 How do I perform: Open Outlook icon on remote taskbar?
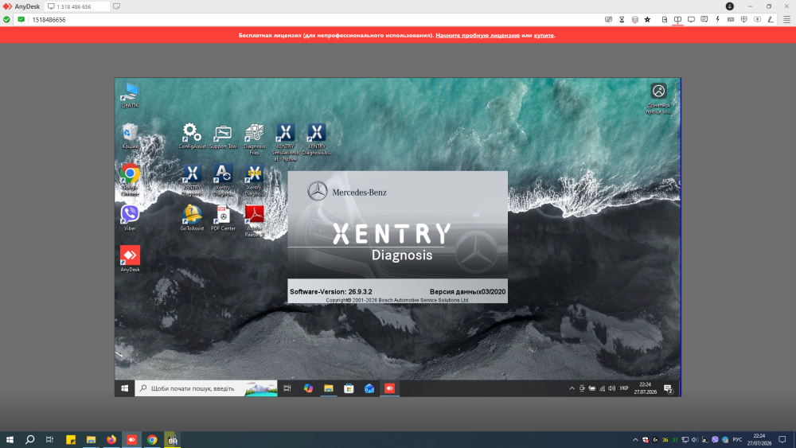[369, 388]
